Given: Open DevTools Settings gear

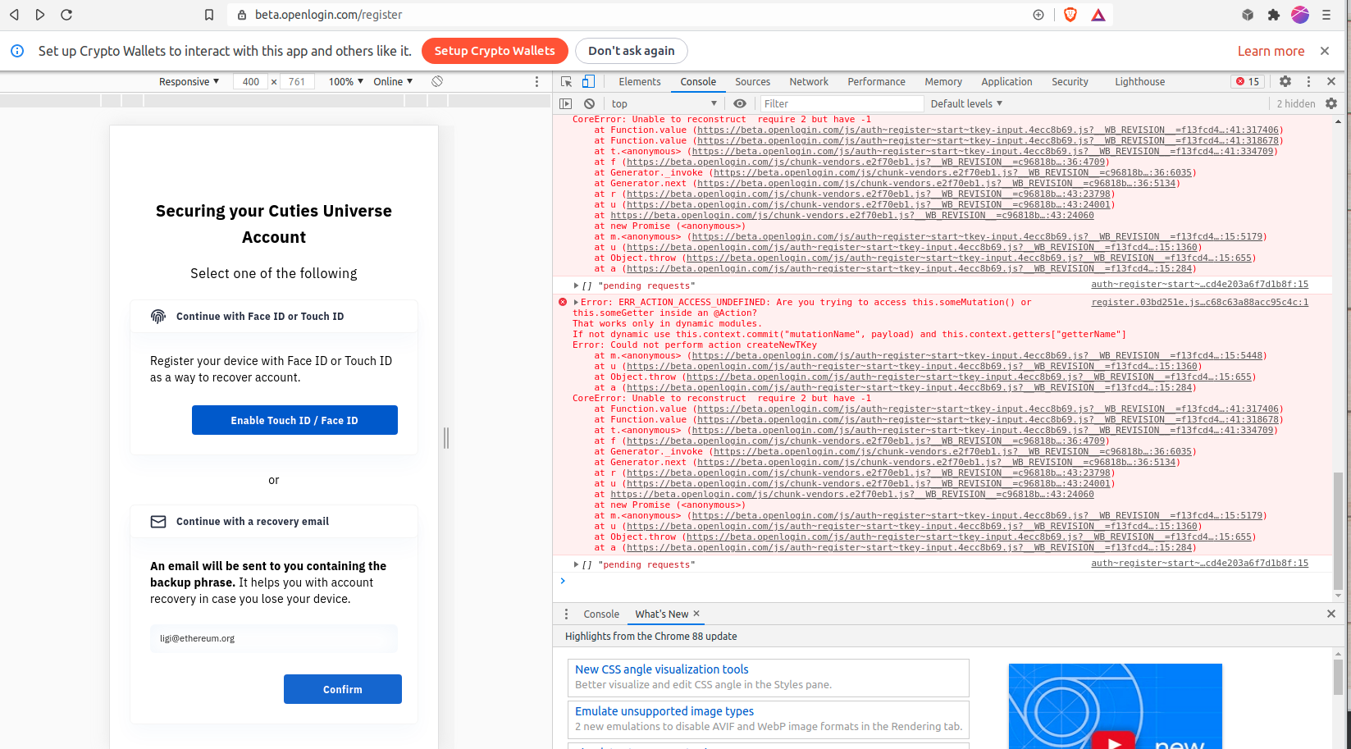Looking at the screenshot, I should [x=1285, y=81].
